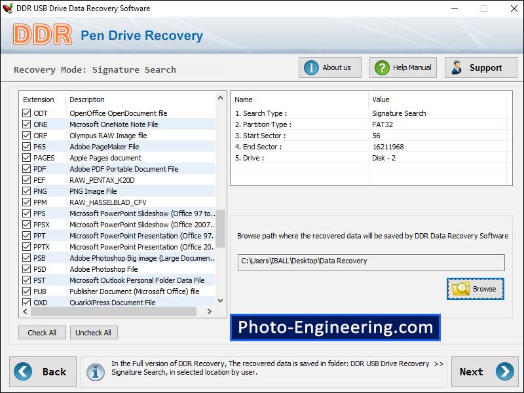This screenshot has width=524, height=393.
Task: Open the Help Manual via green question icon
Action: (x=381, y=67)
